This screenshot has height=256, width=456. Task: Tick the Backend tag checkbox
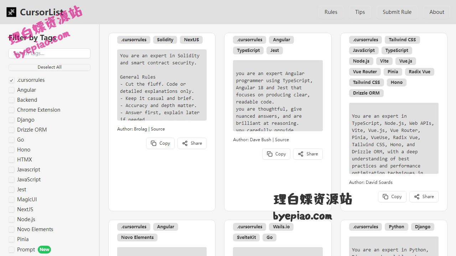click(12, 100)
